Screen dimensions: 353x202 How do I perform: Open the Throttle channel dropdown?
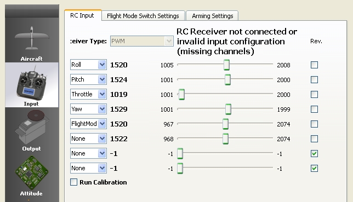coord(88,94)
